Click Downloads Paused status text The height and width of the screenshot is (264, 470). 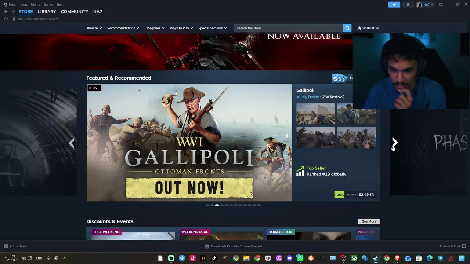[x=236, y=246]
